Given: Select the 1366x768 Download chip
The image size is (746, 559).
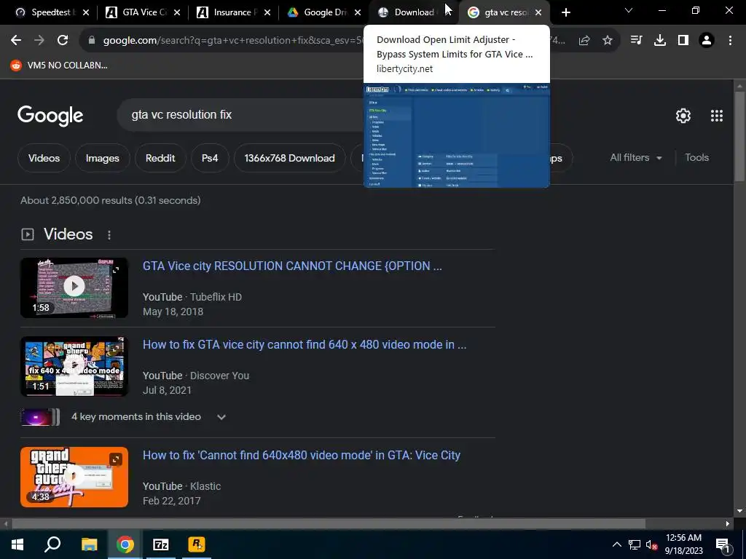Looking at the screenshot, I should [x=290, y=158].
